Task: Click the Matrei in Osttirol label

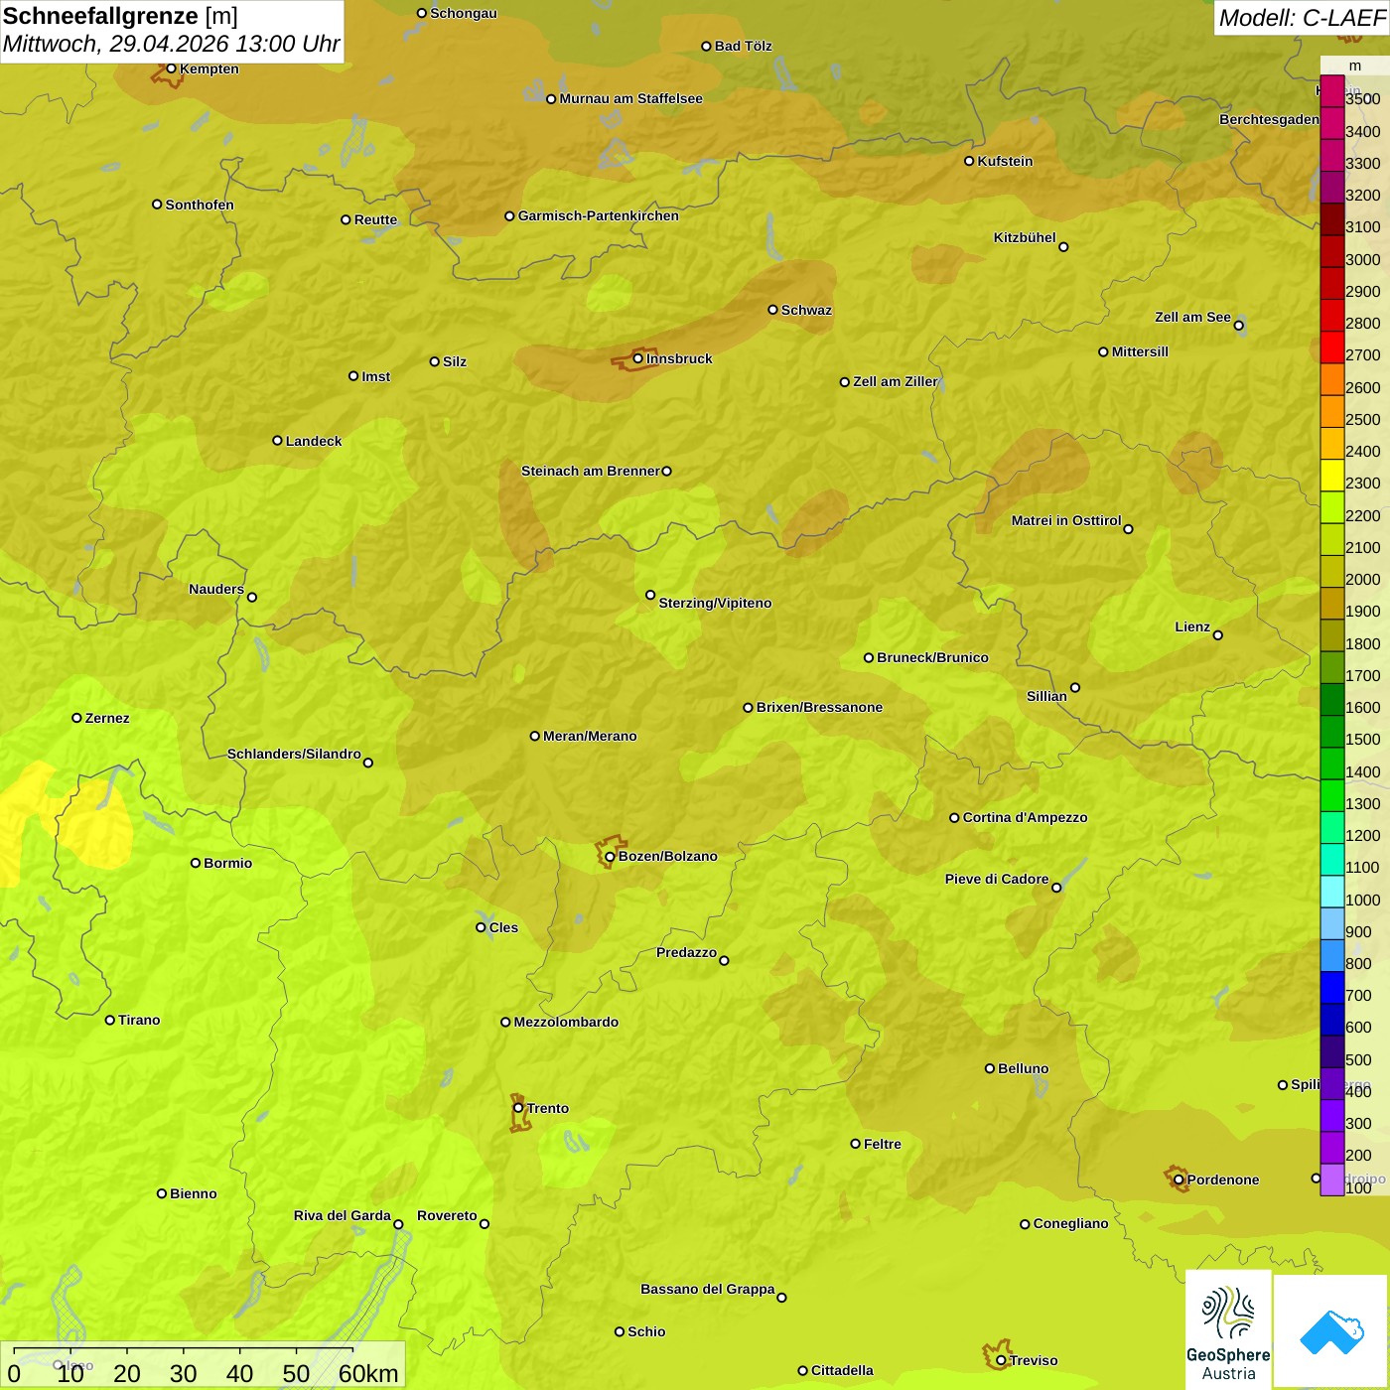Action: [x=1066, y=520]
